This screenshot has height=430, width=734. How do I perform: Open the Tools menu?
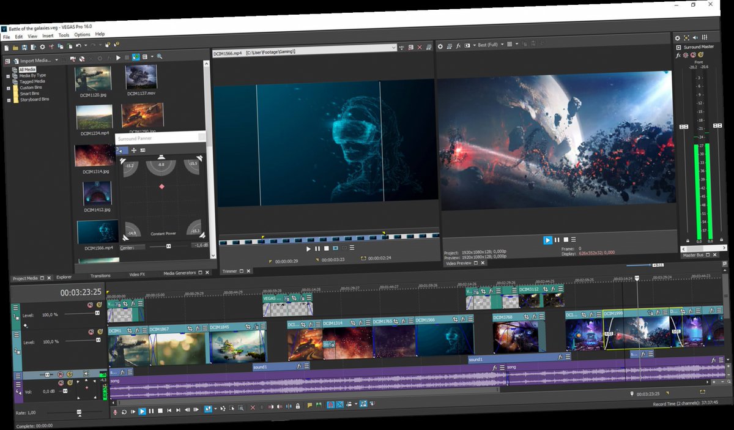point(64,35)
